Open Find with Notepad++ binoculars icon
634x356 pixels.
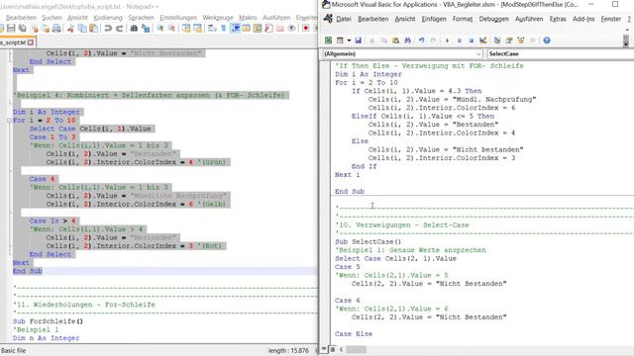click(x=134, y=29)
